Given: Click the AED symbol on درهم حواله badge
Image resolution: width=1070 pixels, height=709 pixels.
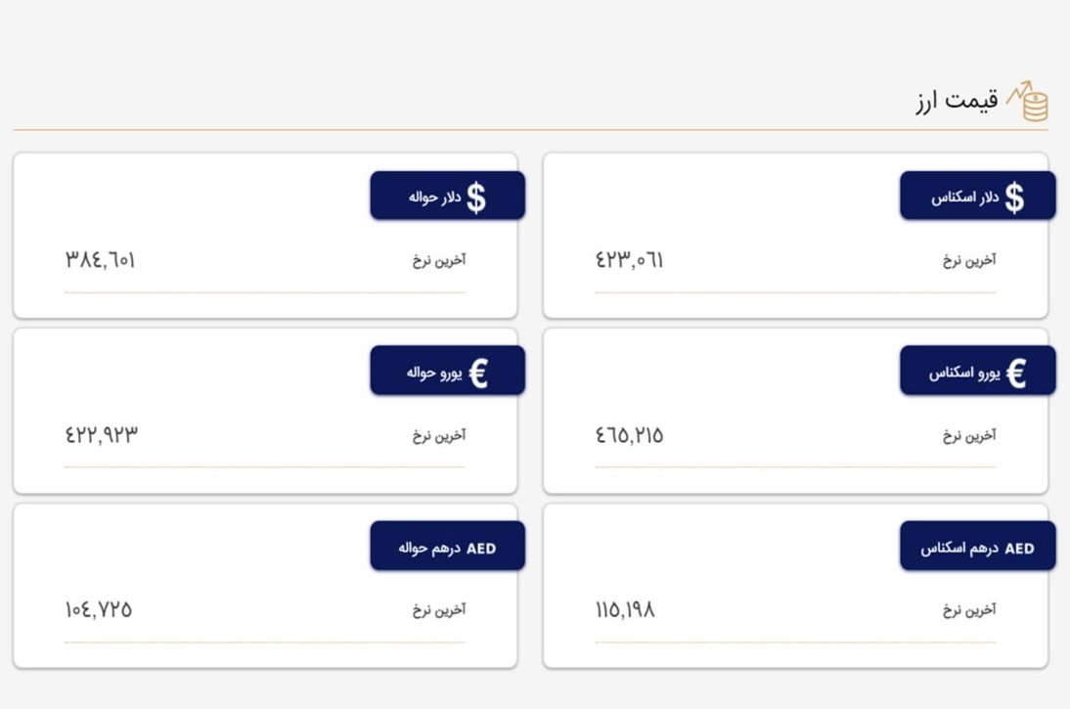Looking at the screenshot, I should click(481, 549).
